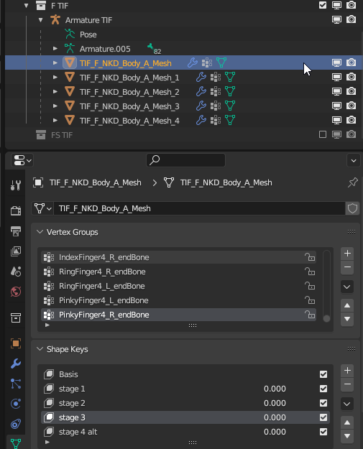Open the Collection properties tab
Image resolution: width=363 pixels, height=449 pixels.
coord(16,318)
